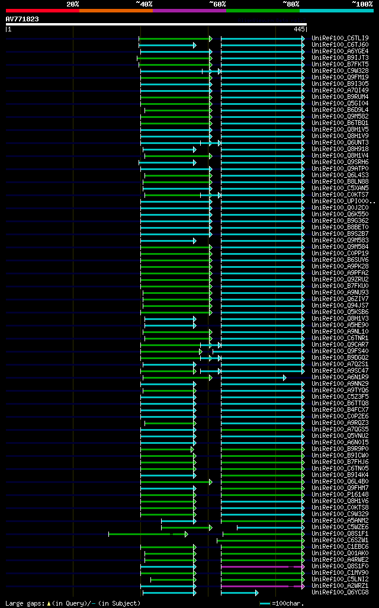Viewport: 379px width, 608px height.
Task: Click subject name UniRef100_C0KTS7
Action: [x=341, y=194]
